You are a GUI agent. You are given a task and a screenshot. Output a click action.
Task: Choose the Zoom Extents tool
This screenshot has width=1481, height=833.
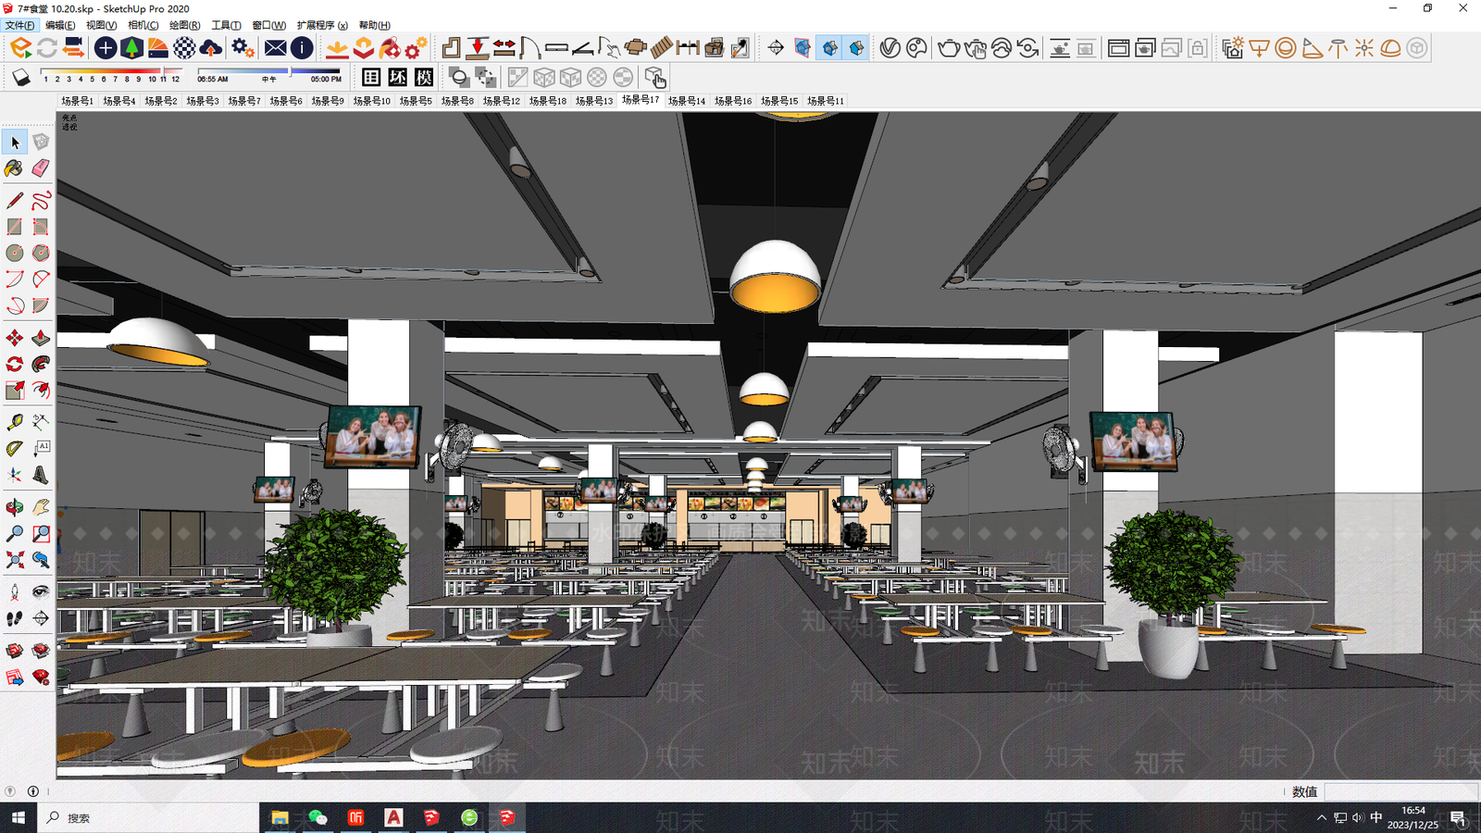[14, 559]
